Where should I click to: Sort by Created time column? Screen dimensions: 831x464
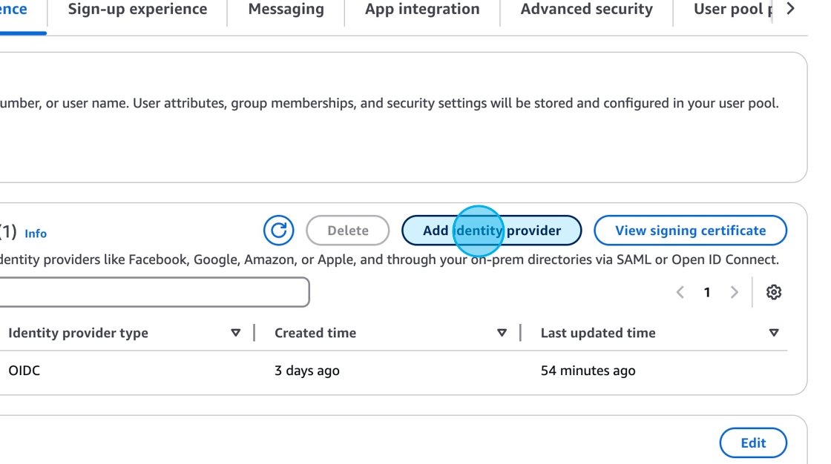pos(502,333)
